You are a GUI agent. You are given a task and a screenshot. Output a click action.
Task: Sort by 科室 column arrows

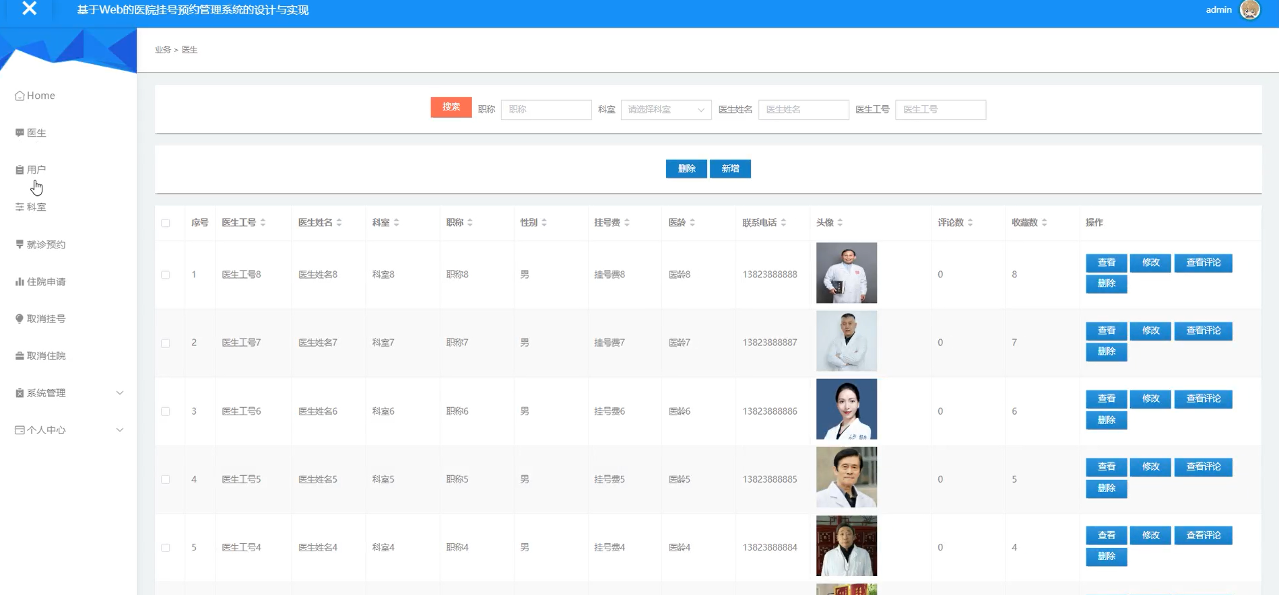pos(396,223)
